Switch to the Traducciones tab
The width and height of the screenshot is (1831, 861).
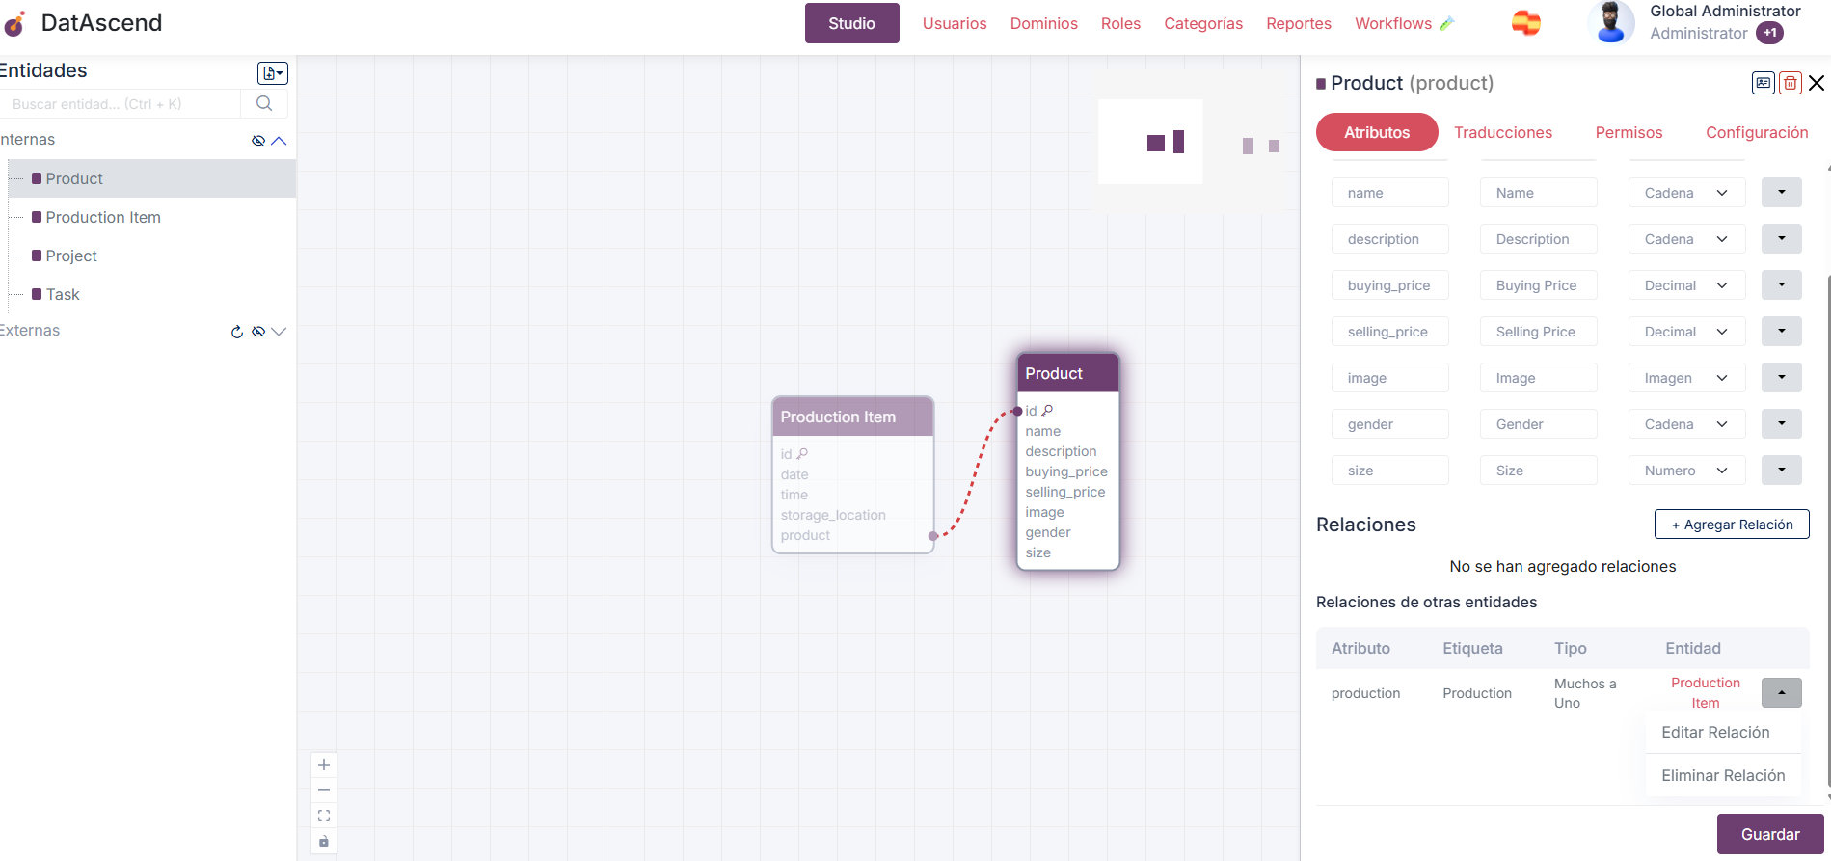(x=1502, y=132)
